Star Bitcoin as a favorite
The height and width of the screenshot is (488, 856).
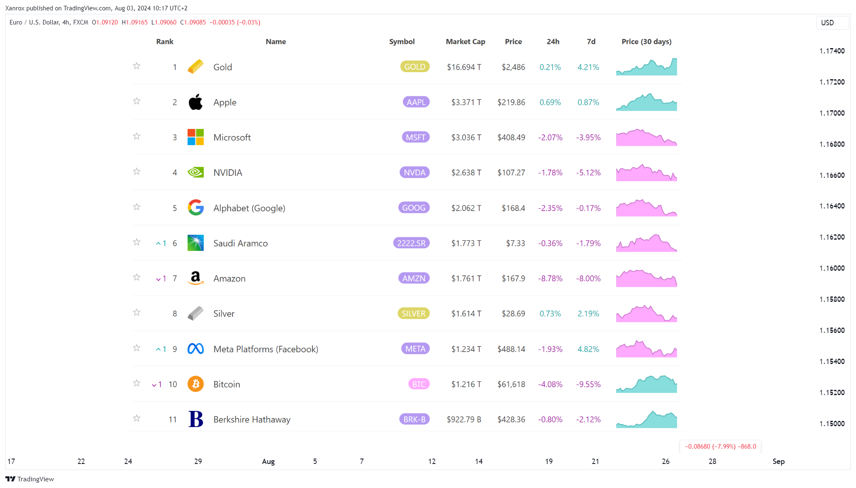click(x=137, y=383)
